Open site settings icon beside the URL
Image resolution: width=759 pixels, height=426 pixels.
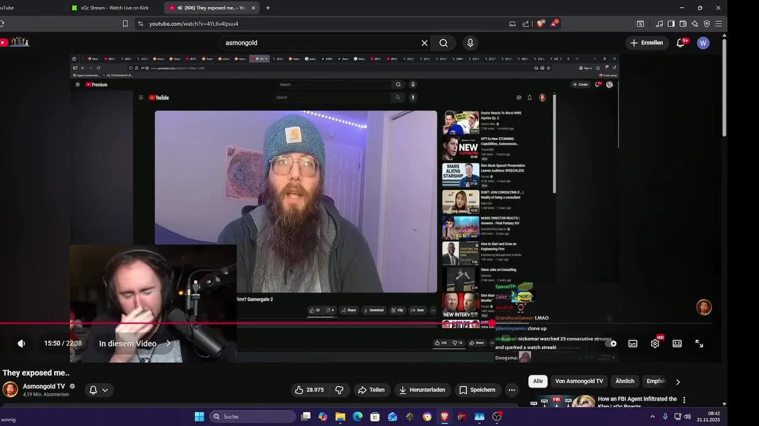[141, 24]
